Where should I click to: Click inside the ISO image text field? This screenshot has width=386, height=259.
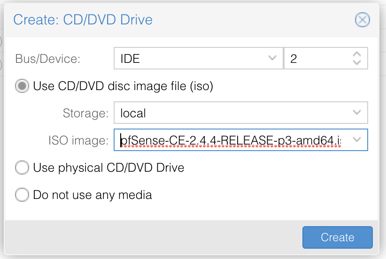point(230,140)
